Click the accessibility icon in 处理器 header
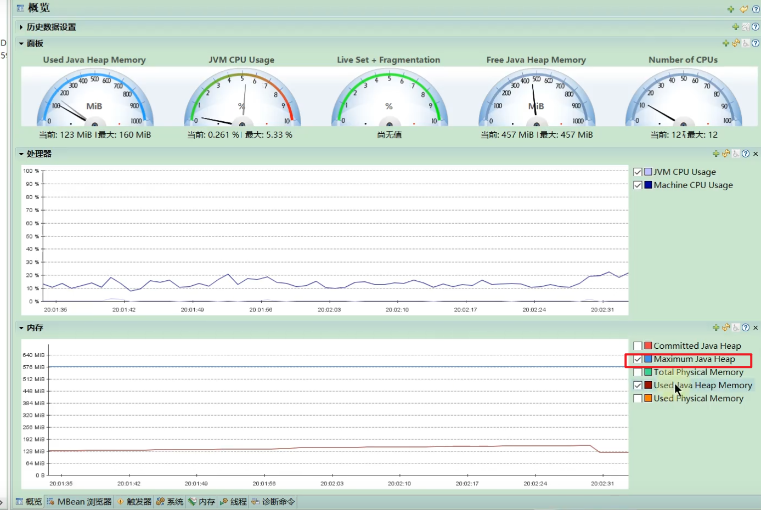 tap(736, 154)
